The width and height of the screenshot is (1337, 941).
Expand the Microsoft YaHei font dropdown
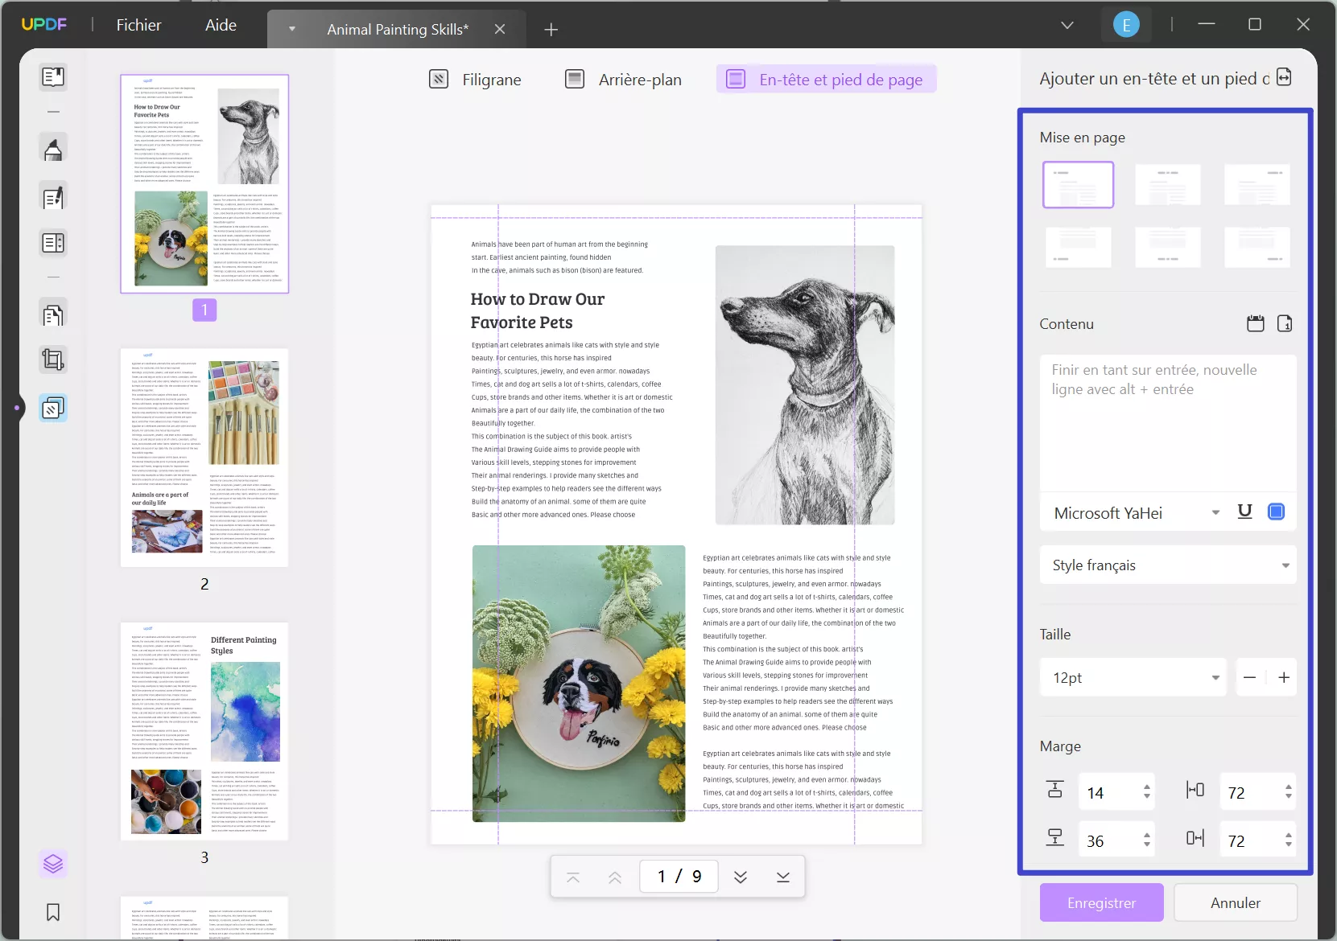point(1215,513)
